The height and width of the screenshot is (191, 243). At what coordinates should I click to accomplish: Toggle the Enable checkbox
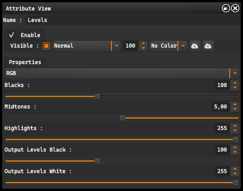[11, 35]
